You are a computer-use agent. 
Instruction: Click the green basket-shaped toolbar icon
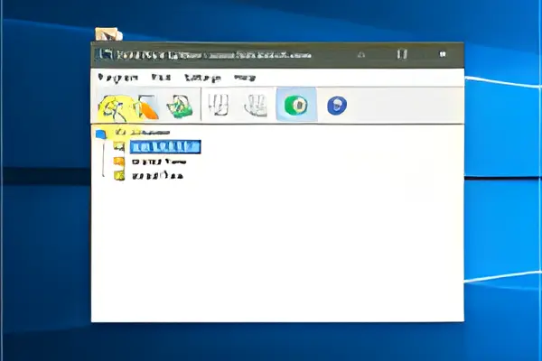coord(179,106)
